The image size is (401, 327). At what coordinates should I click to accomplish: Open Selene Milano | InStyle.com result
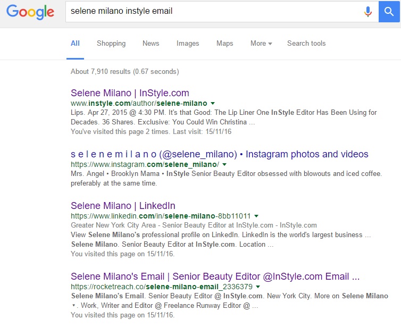point(130,93)
